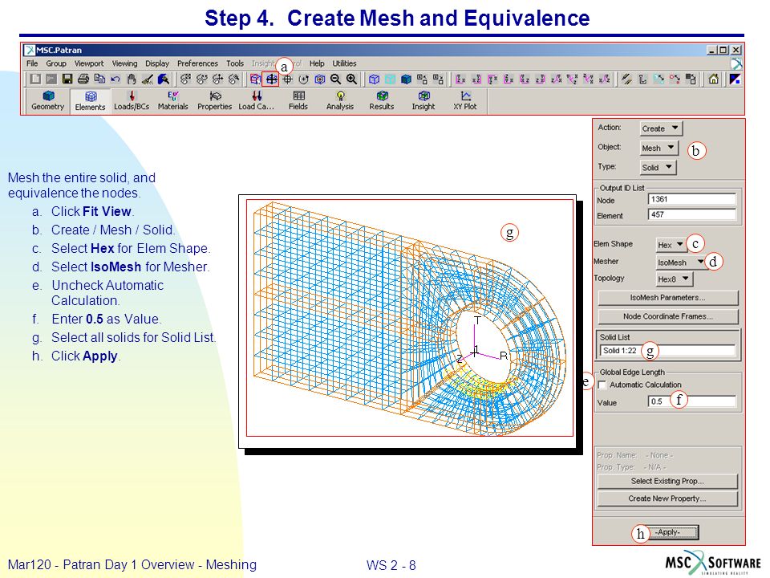Click the broom reset graphics icon
770x578 pixels.
pyautogui.click(x=148, y=79)
